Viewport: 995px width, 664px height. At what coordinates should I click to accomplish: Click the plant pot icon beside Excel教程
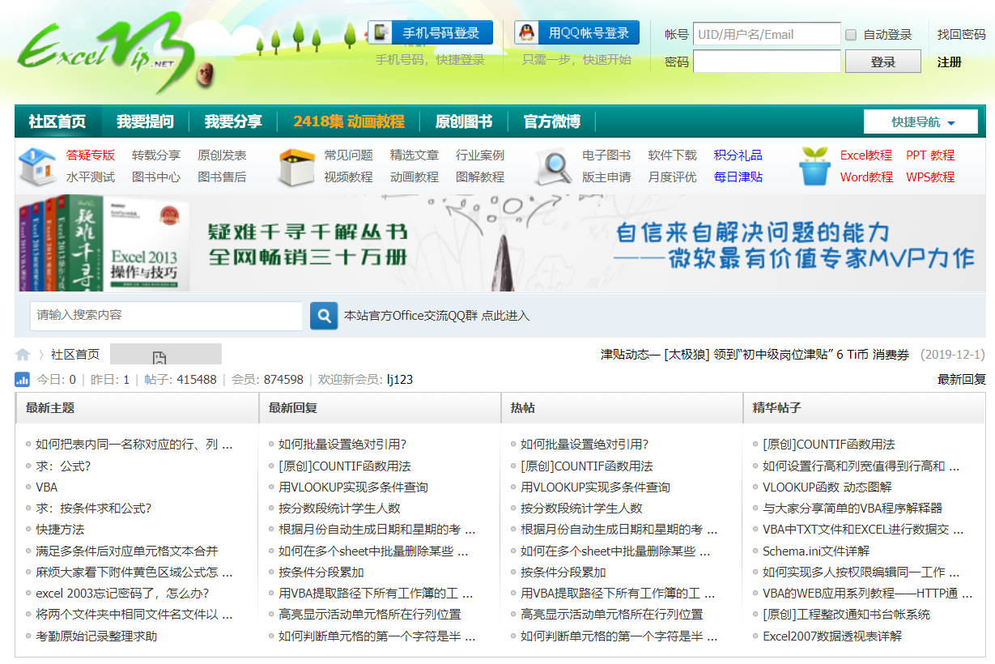click(814, 166)
